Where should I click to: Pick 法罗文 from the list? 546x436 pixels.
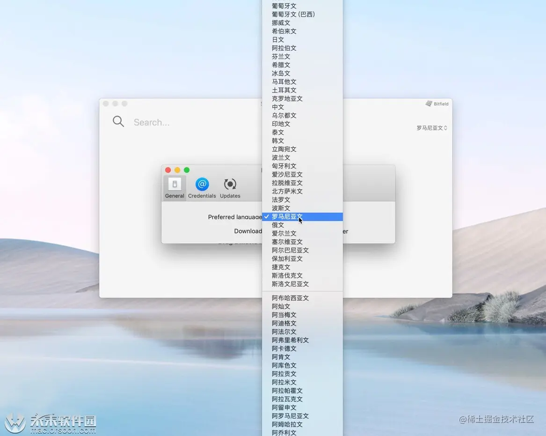tap(302, 200)
